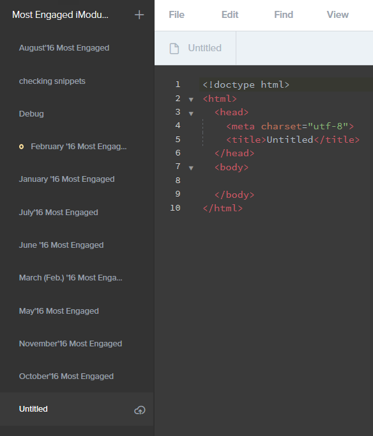Screen dimensions: 373x436
Task: Collapse the html tag fold arrow
Action: coord(191,99)
